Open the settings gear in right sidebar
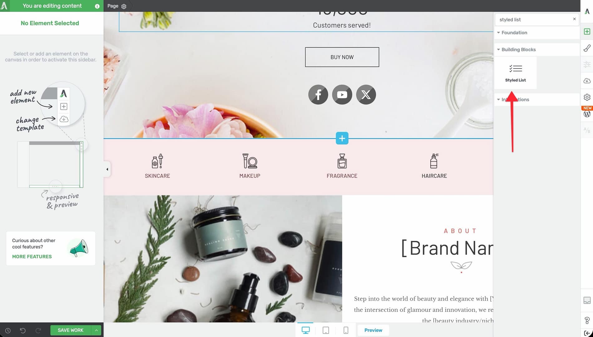593x337 pixels. pos(587,97)
